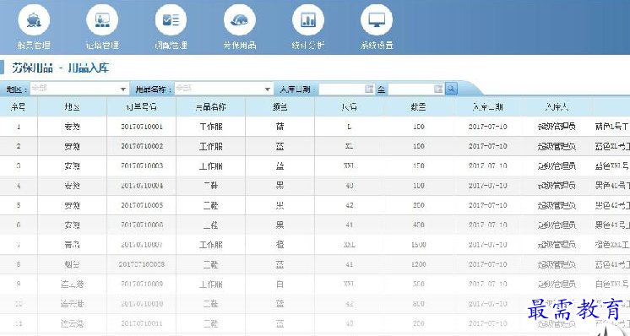
Task: Open the start date calendar picker icon
Action: (x=369, y=89)
